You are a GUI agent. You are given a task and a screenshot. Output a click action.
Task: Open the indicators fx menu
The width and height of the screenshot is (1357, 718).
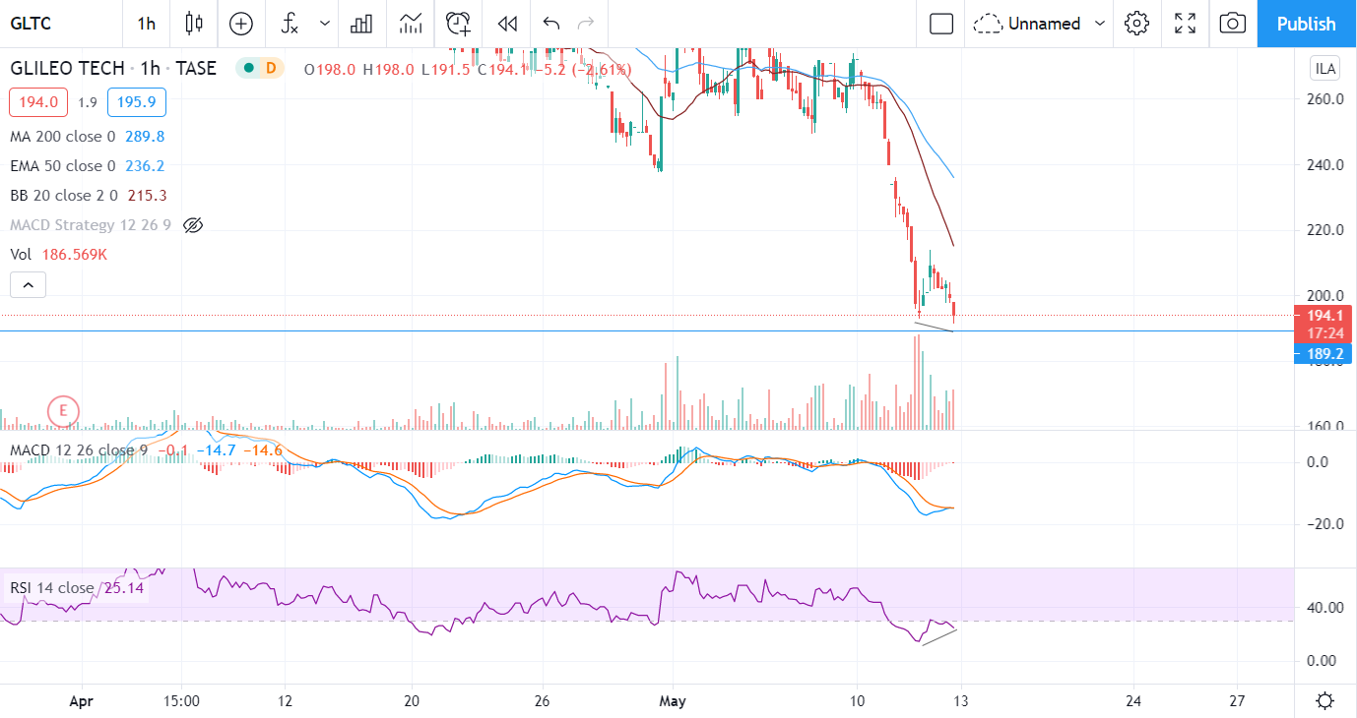(290, 24)
